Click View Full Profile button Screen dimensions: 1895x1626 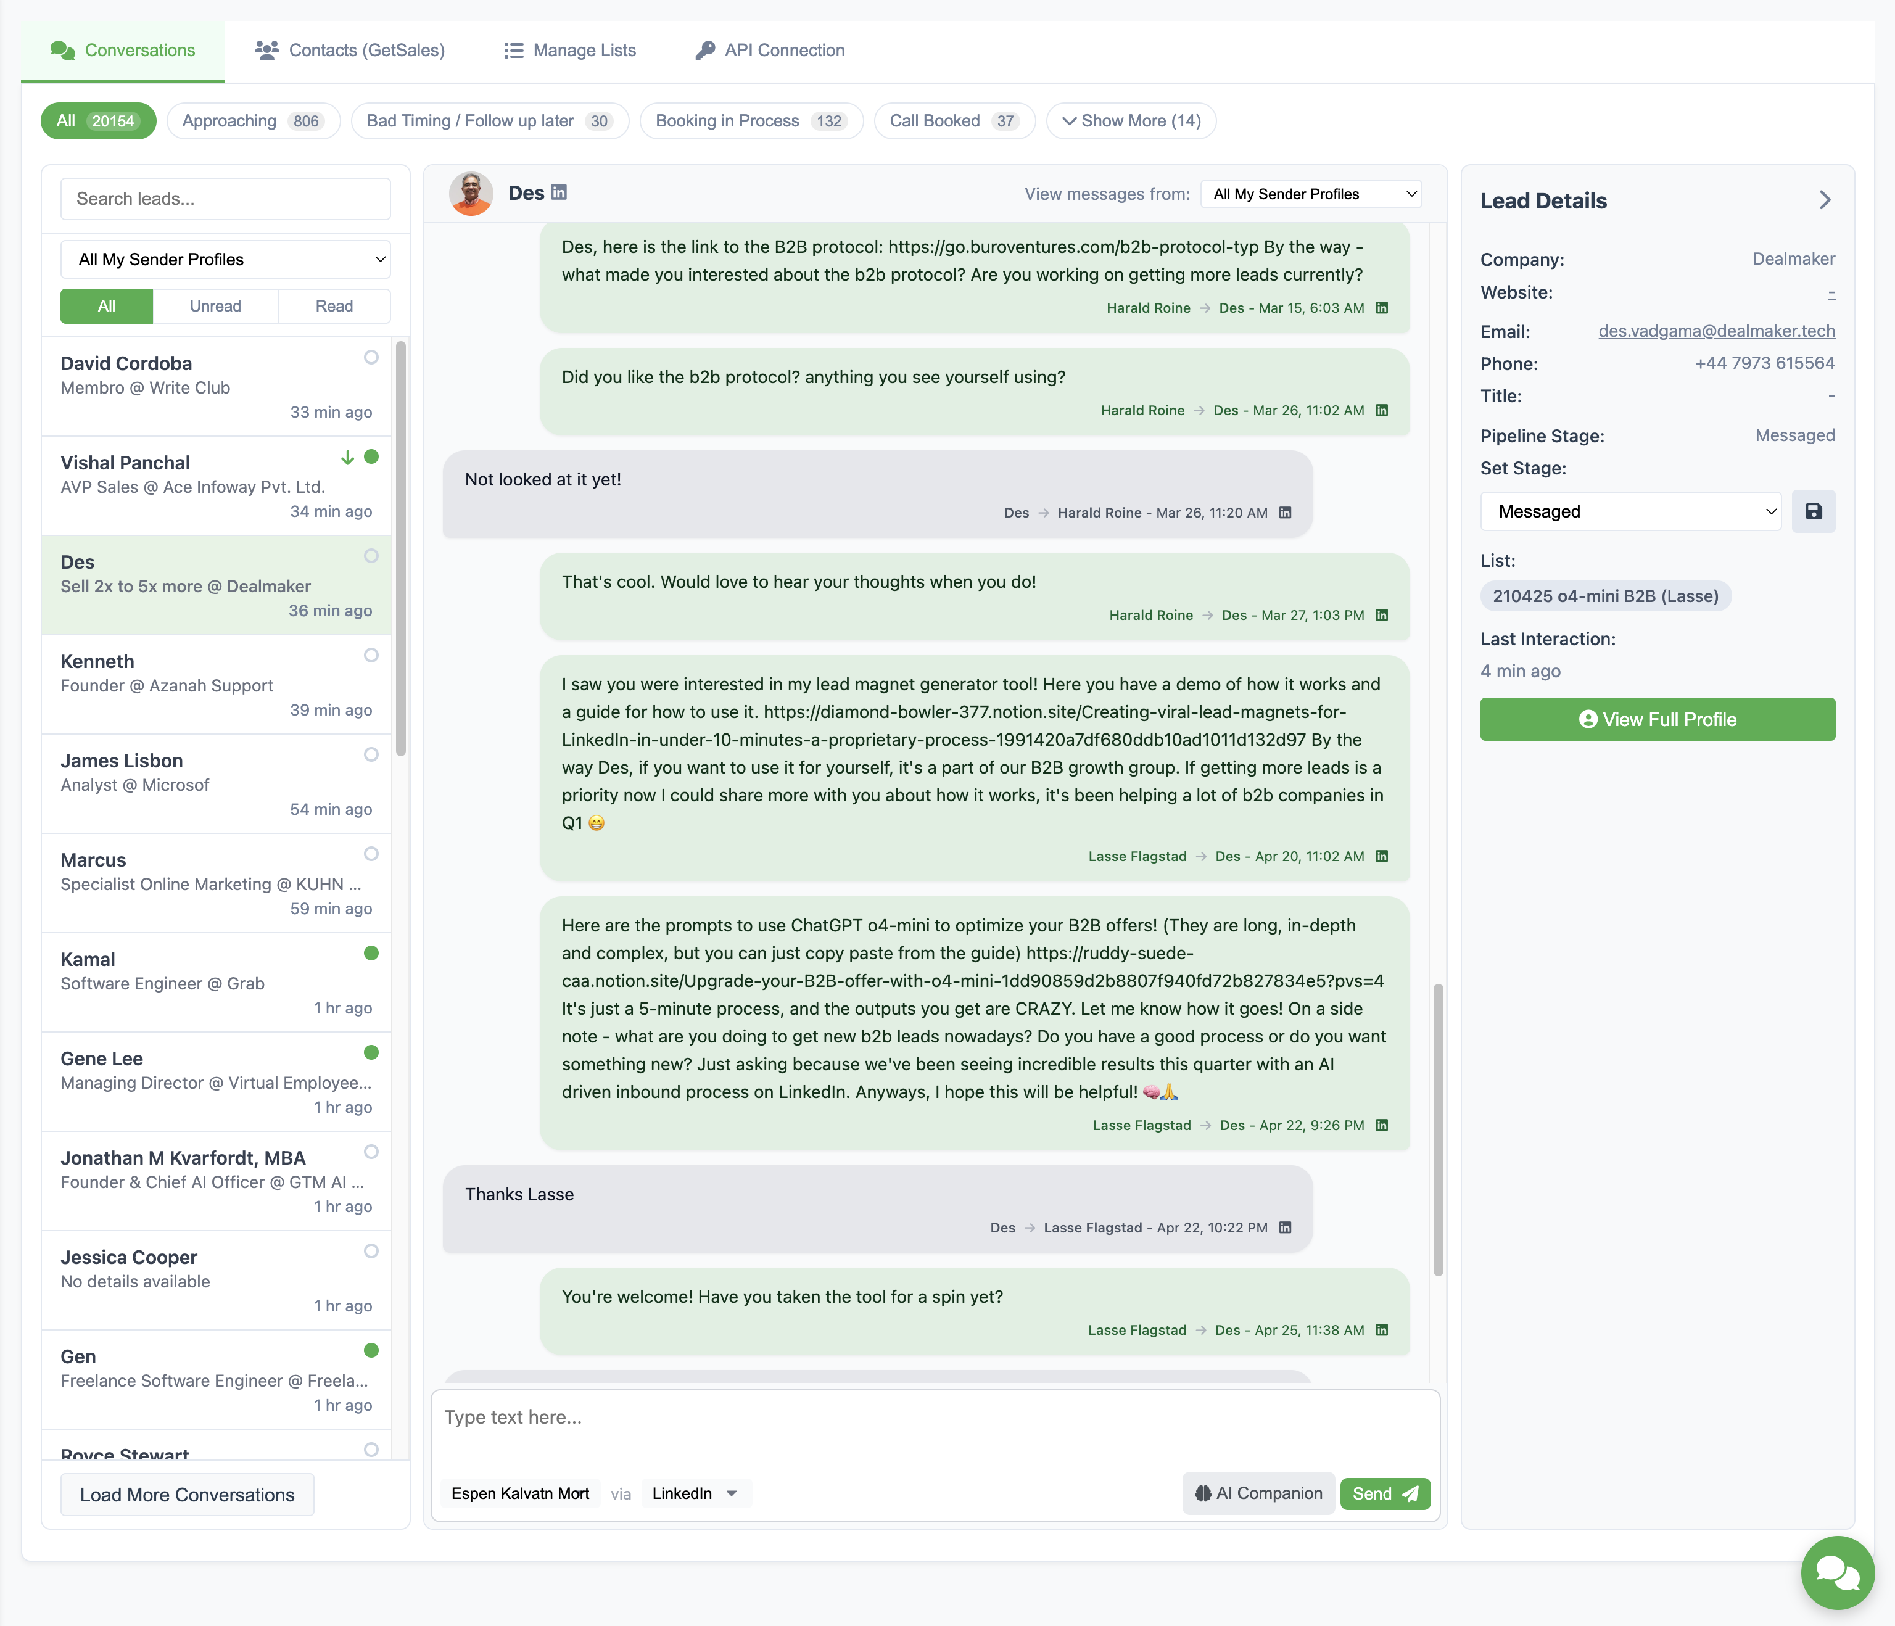tap(1658, 720)
